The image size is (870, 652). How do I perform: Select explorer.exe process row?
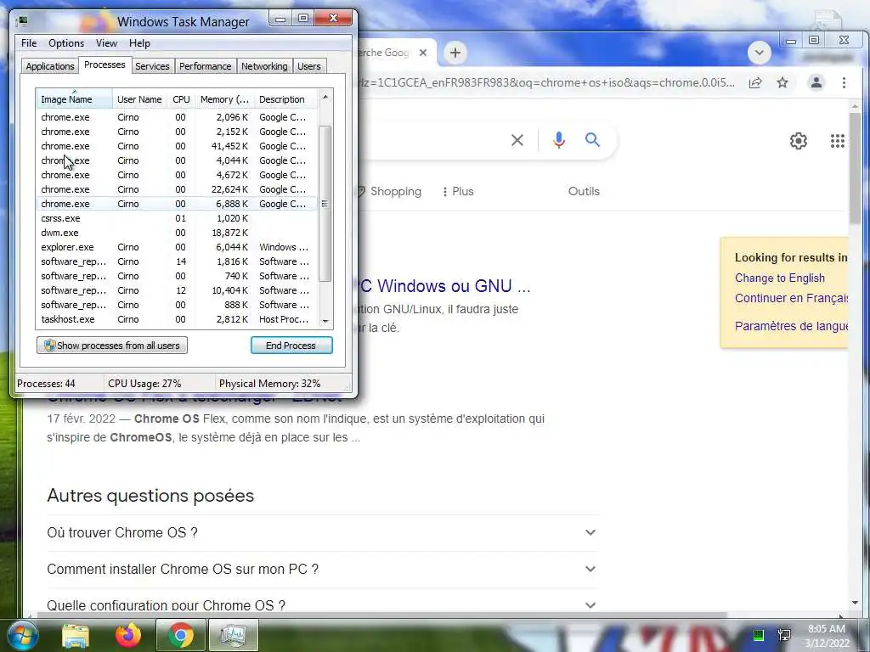177,247
